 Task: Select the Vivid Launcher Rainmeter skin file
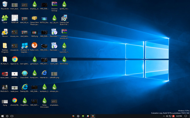[x=64, y=46]
